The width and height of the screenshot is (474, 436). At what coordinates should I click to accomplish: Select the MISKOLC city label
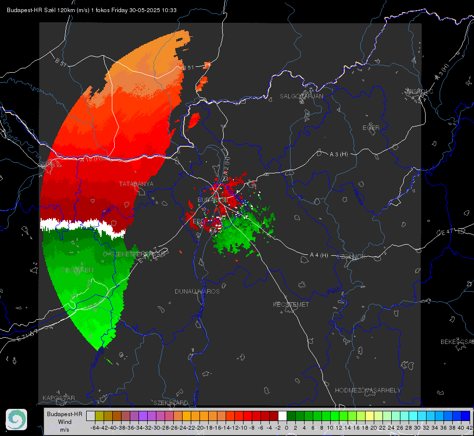(420, 91)
